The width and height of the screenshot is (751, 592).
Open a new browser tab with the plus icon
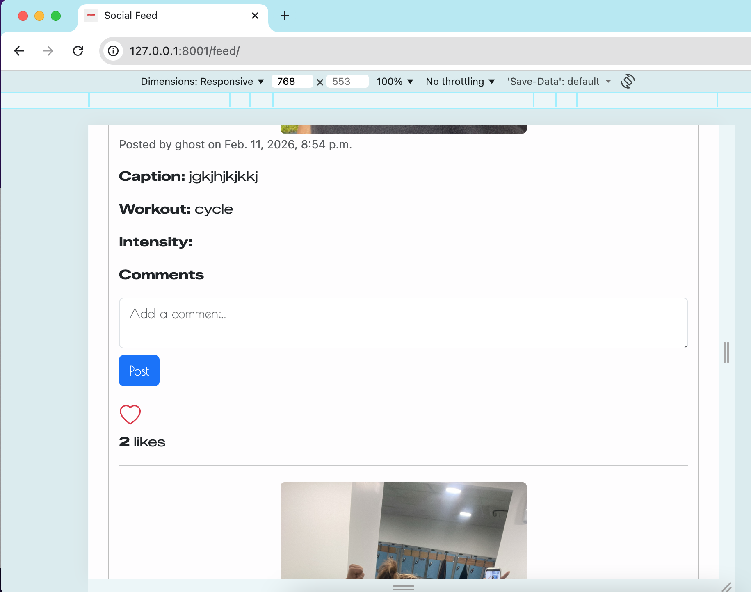point(285,16)
